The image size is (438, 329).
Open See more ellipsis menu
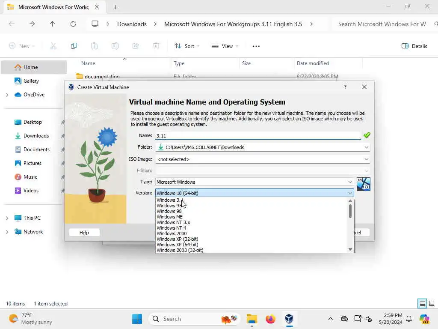tap(256, 46)
